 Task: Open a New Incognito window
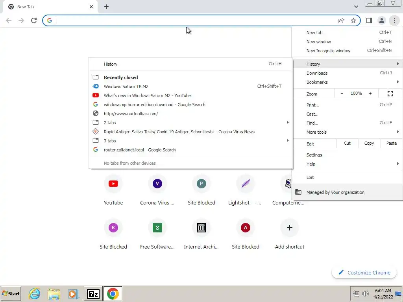click(347, 51)
